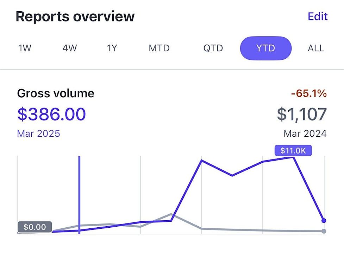
Task: Select the 4W time range tab
Action: pyautogui.click(x=69, y=48)
